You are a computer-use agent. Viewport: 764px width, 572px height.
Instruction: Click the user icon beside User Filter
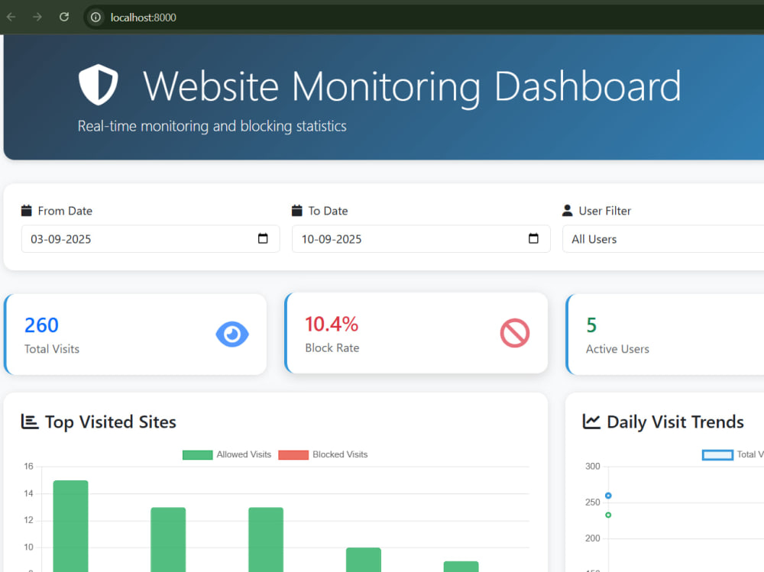pyautogui.click(x=567, y=211)
